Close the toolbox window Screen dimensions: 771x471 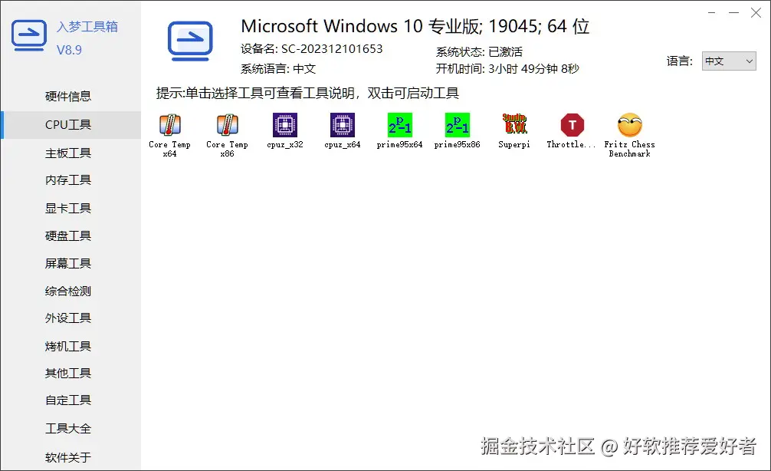pos(756,13)
